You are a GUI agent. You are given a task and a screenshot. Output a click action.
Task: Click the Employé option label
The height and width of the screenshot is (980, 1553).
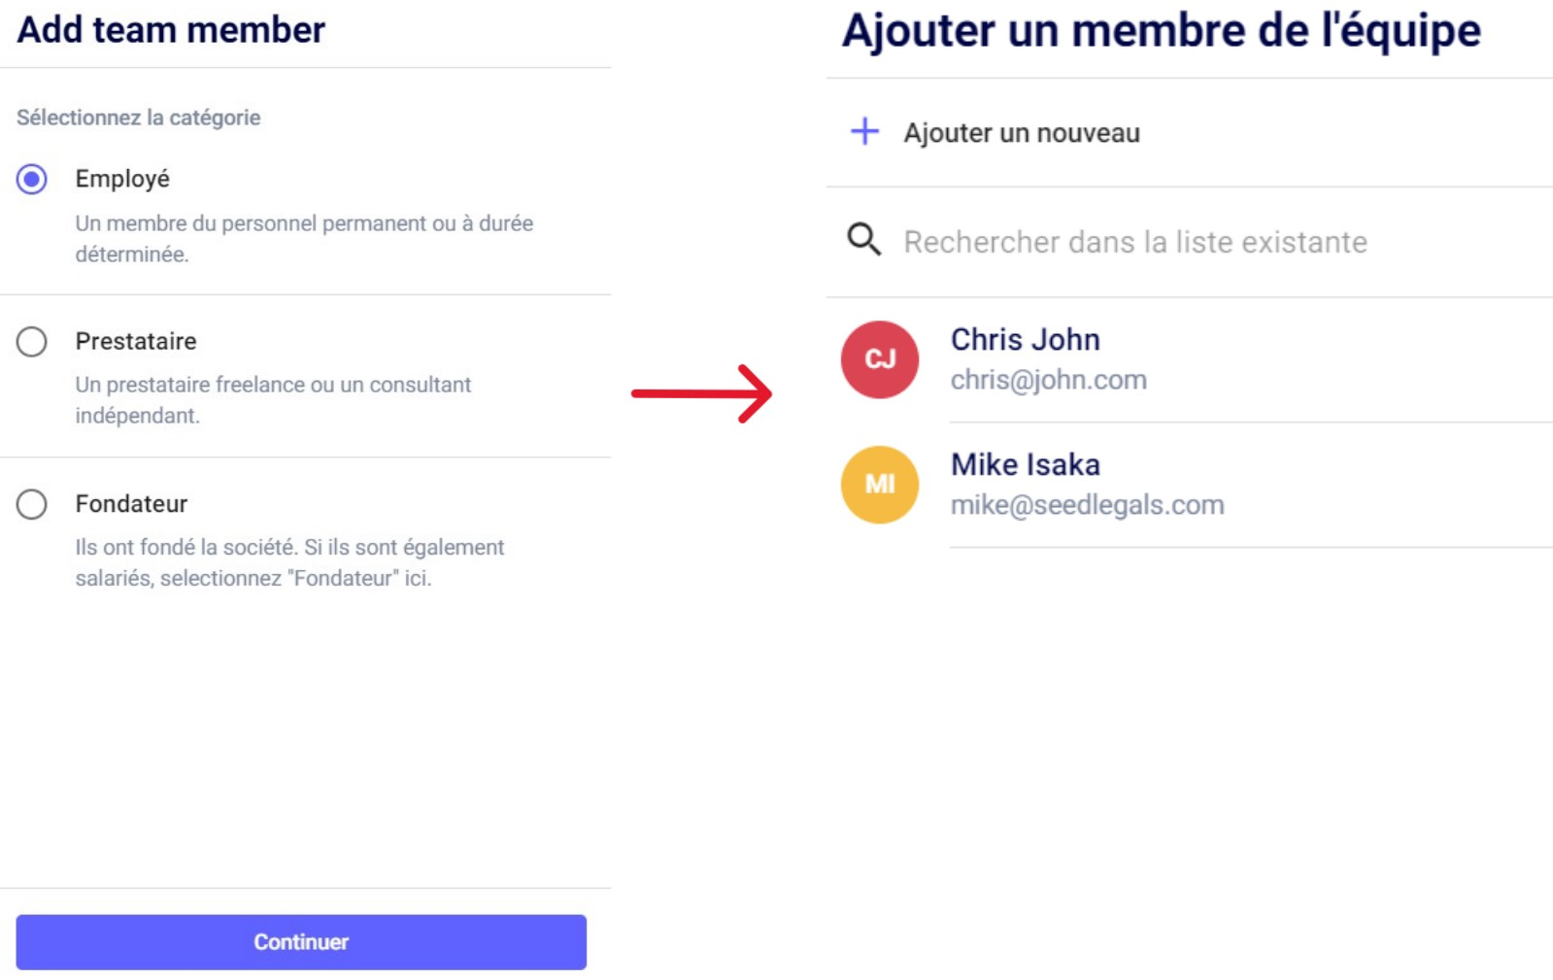tap(122, 179)
